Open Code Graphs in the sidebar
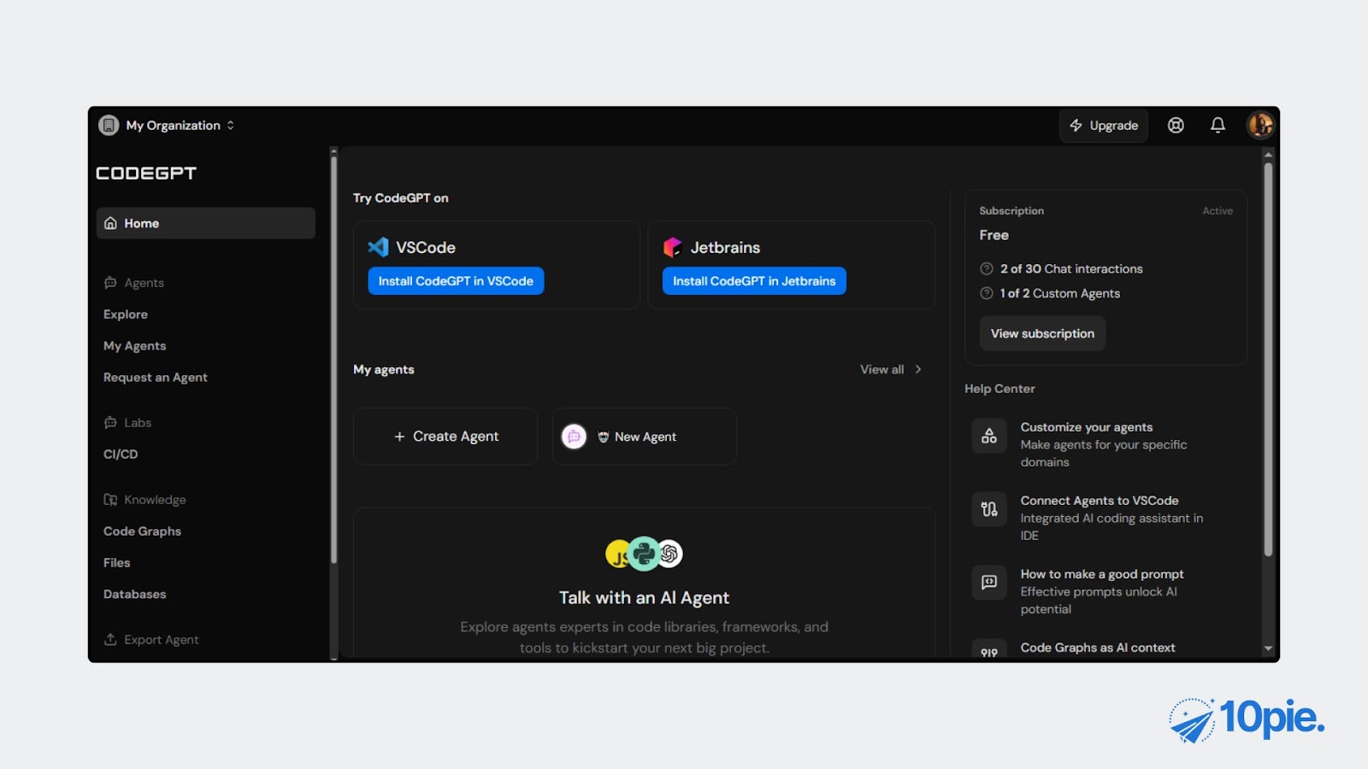1368x769 pixels. (x=143, y=531)
